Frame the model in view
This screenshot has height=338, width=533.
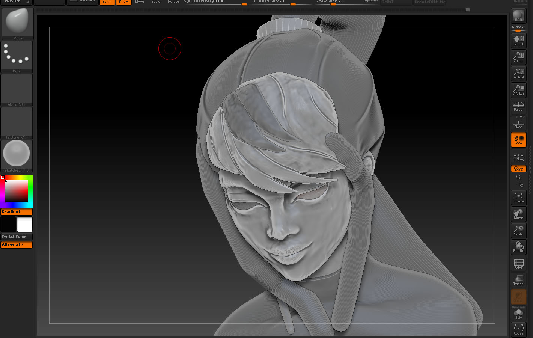[x=518, y=197]
